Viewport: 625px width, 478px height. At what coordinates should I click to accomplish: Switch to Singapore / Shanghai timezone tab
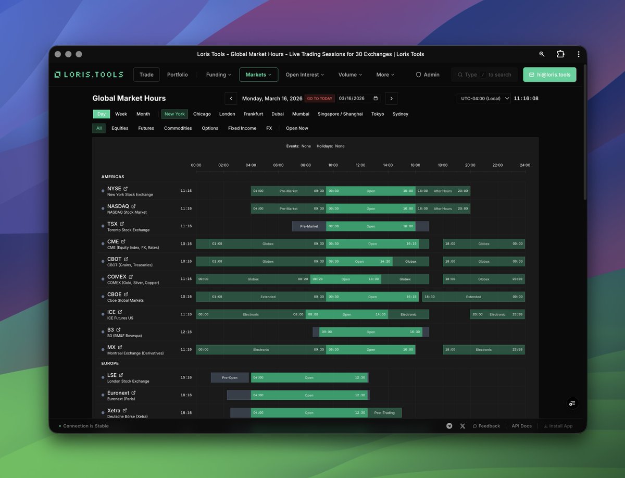pos(340,114)
